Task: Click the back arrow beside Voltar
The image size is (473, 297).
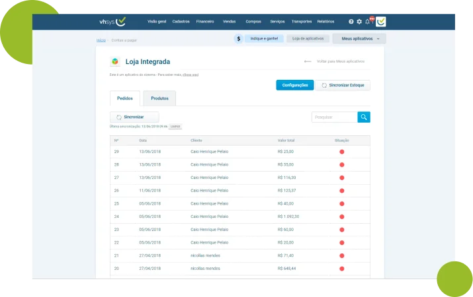Action: point(308,61)
